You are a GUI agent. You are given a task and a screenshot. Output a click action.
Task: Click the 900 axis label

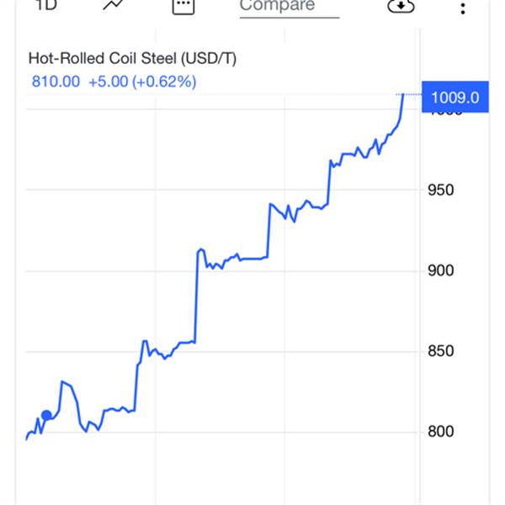pos(443,271)
